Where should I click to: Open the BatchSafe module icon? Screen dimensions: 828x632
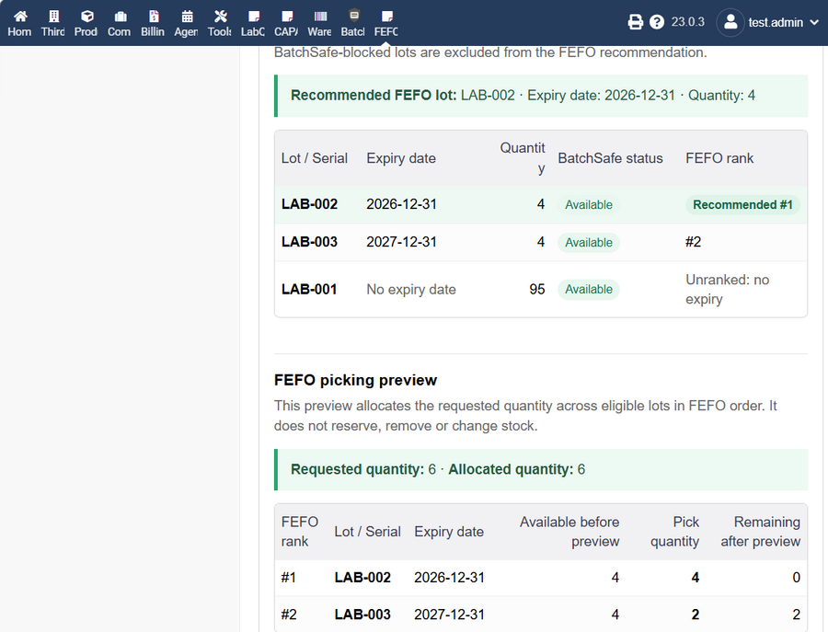[x=354, y=16]
